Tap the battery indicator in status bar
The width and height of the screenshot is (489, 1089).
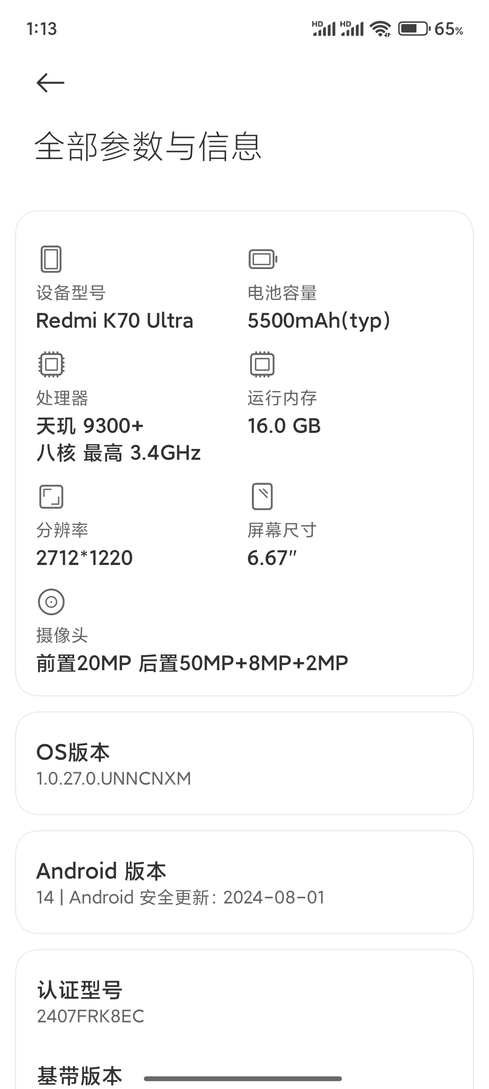pos(414,29)
